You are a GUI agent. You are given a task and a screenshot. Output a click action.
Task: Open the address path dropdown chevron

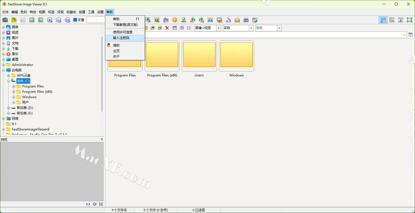click(404, 35)
